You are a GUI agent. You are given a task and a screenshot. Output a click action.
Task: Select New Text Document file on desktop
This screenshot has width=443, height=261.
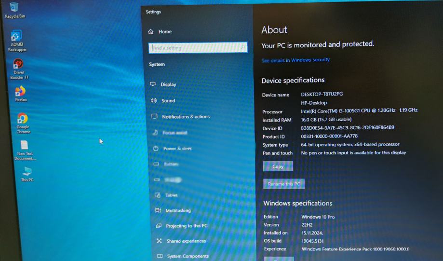25,151
